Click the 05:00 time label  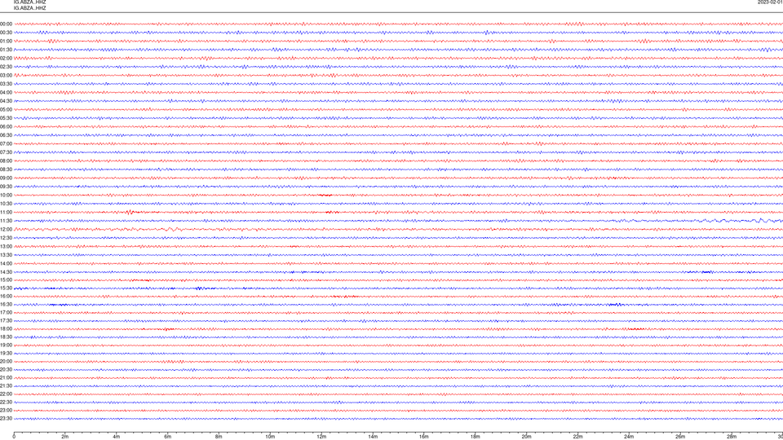tap(6, 110)
